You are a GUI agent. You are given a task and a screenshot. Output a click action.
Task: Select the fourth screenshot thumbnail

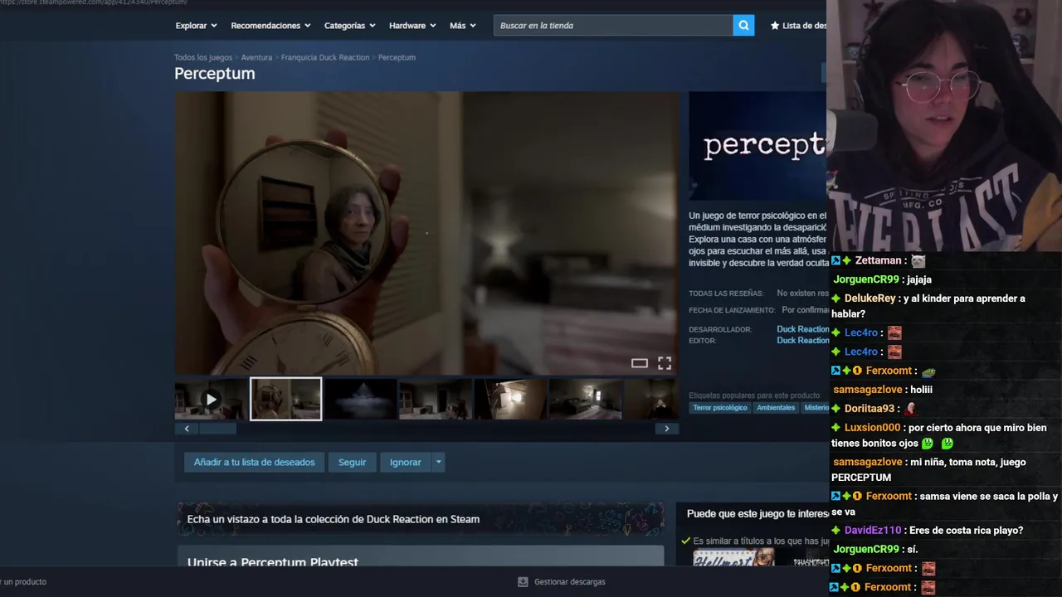(x=435, y=399)
